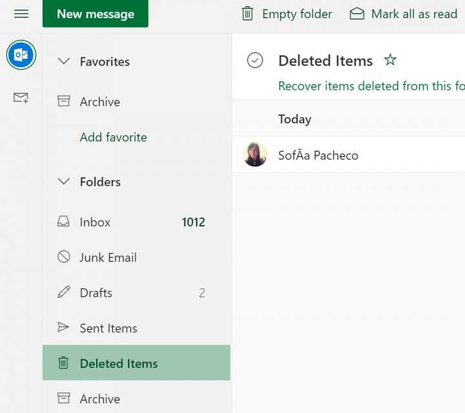Click Recover items deleted from this folder link

click(371, 86)
